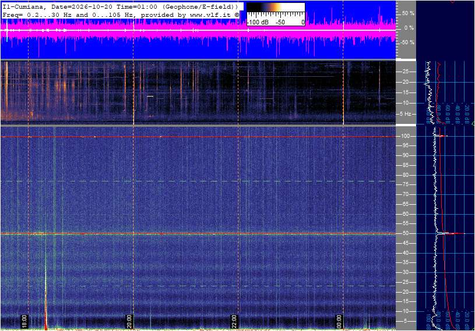Click the 80 Hz tick label
475x331 pixels.
click(405, 175)
